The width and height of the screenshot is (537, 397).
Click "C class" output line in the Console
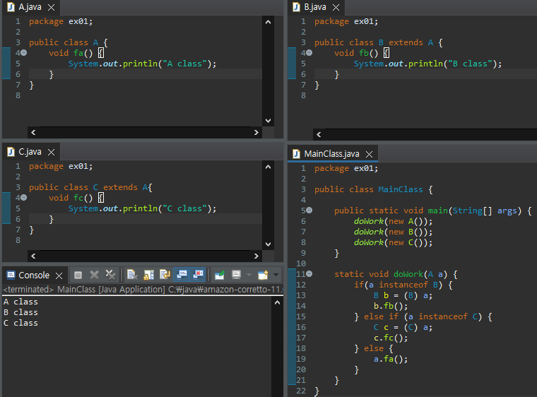click(x=20, y=323)
